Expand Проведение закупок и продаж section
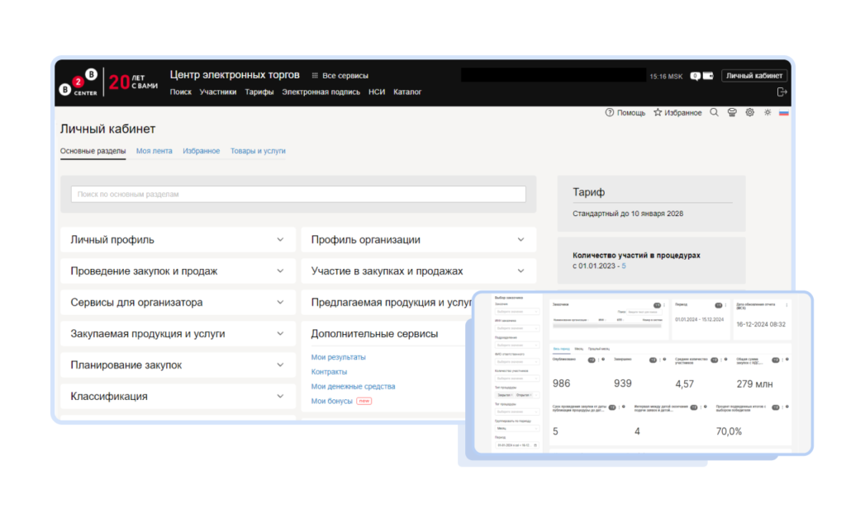846x508 pixels. [x=178, y=271]
